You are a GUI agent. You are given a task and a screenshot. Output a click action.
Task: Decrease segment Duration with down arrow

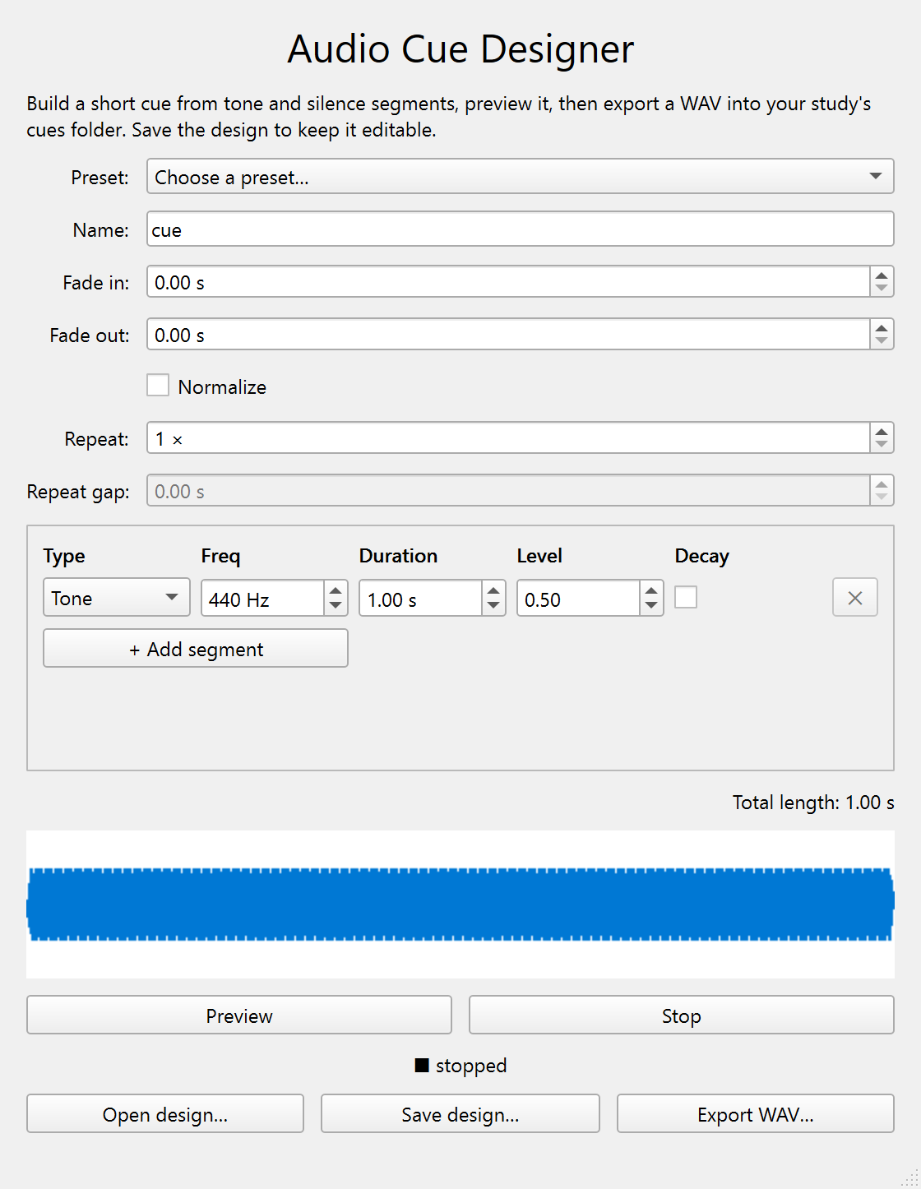[x=493, y=606]
